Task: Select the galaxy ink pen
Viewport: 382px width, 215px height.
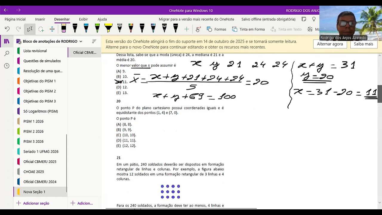Action: click(x=153, y=29)
